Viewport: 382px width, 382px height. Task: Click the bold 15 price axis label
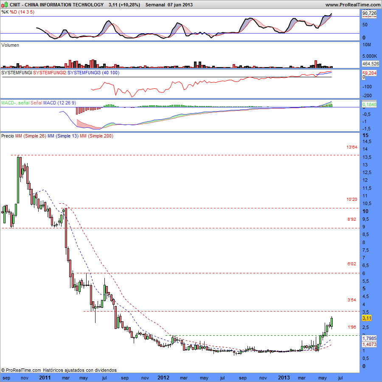pos(365,135)
